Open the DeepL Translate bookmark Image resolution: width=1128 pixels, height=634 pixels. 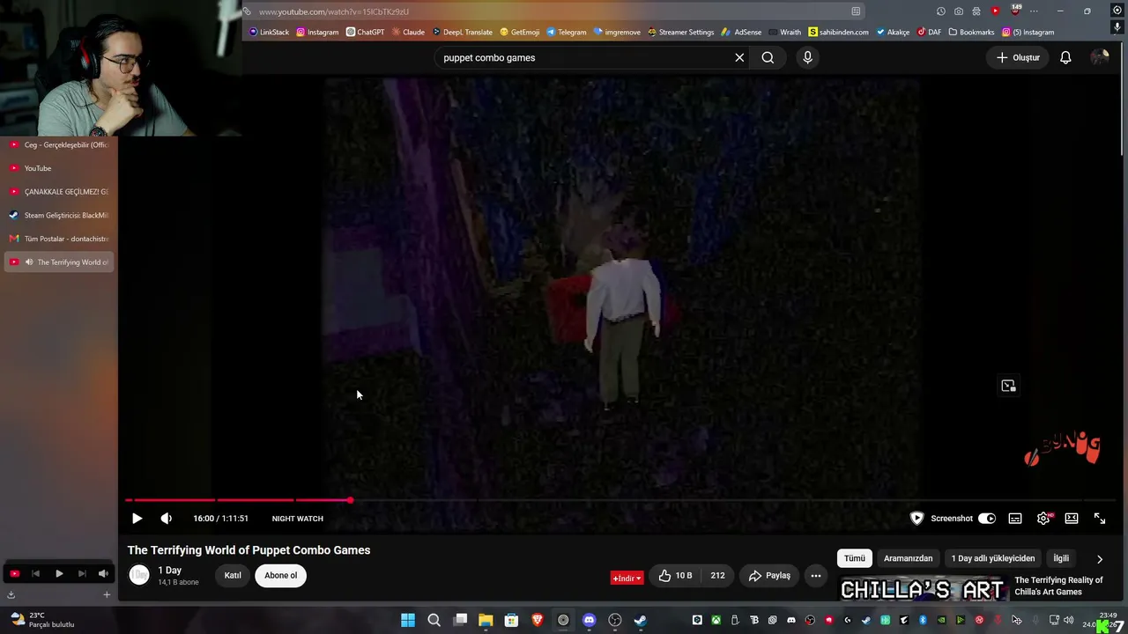[463, 32]
